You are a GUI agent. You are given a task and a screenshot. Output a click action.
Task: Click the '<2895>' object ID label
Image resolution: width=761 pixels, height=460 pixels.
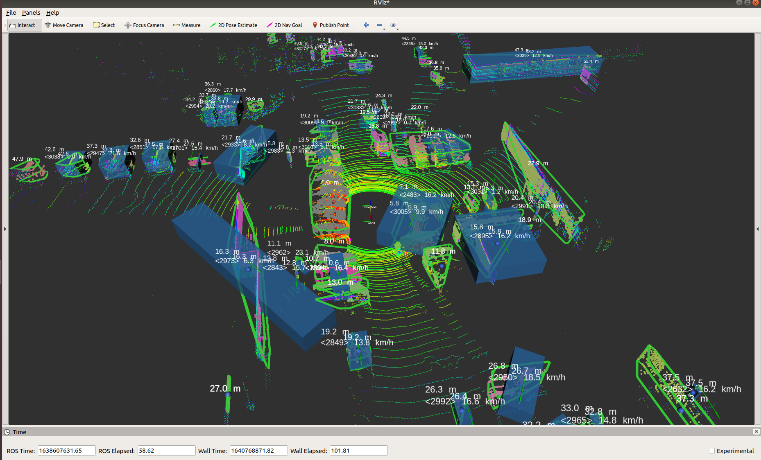pyautogui.click(x=481, y=236)
